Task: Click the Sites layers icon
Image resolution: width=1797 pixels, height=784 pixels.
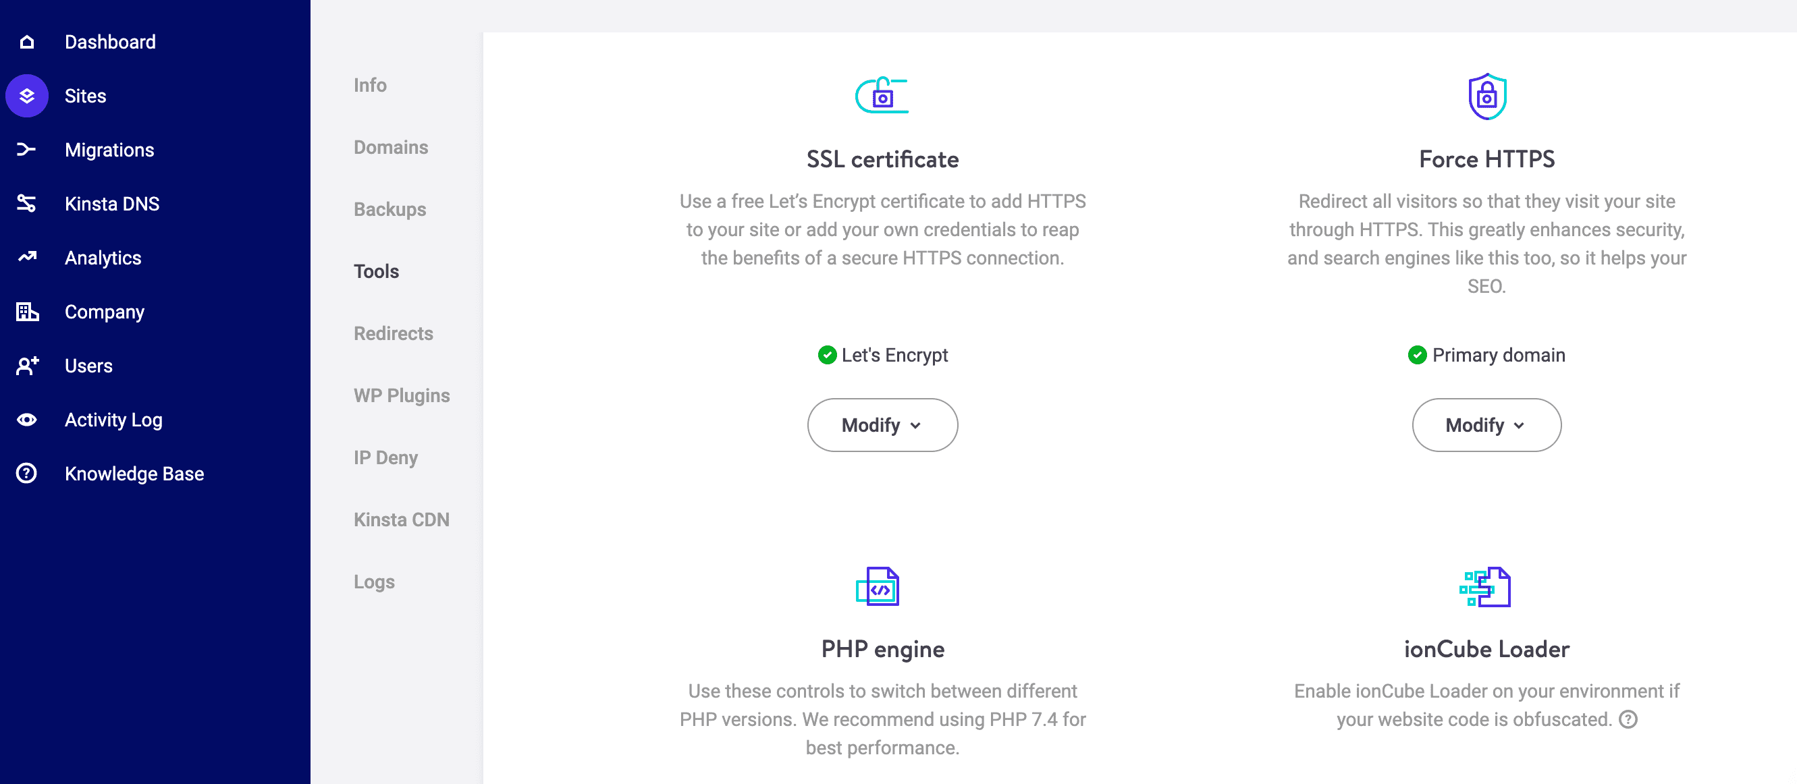Action: (26, 96)
